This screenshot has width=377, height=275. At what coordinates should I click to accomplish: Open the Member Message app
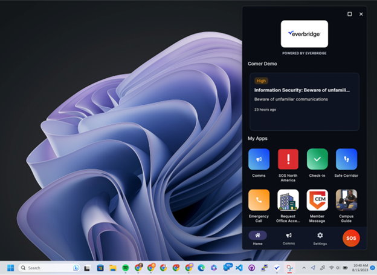[317, 200]
